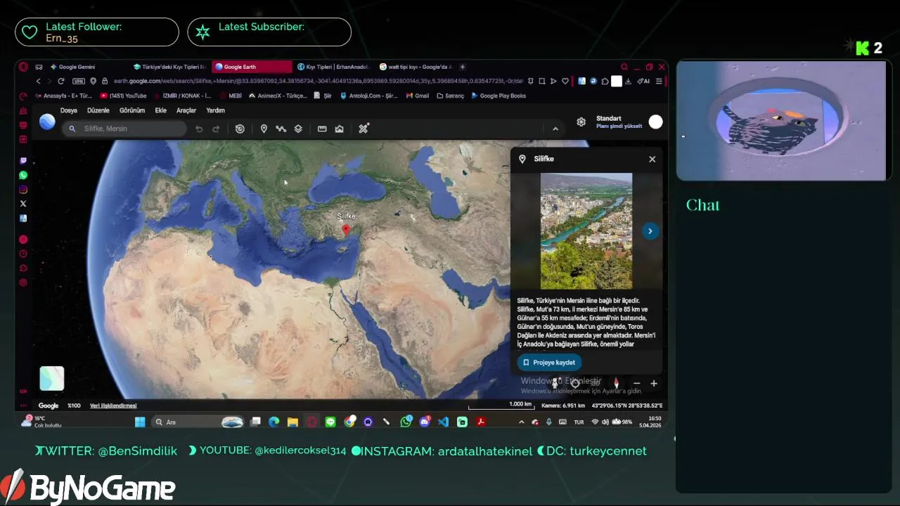Open Visual Studio Code from taskbar
The height and width of the screenshot is (506, 900).
443,422
